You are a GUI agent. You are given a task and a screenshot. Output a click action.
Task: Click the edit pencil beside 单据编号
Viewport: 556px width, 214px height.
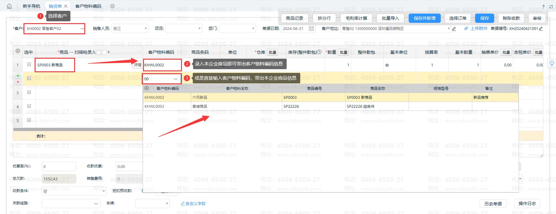(541, 29)
